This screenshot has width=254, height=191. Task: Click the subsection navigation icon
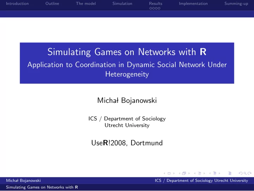click(x=200, y=173)
